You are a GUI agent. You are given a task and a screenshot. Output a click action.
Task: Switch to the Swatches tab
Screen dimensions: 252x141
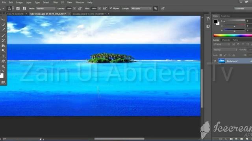(x=225, y=16)
